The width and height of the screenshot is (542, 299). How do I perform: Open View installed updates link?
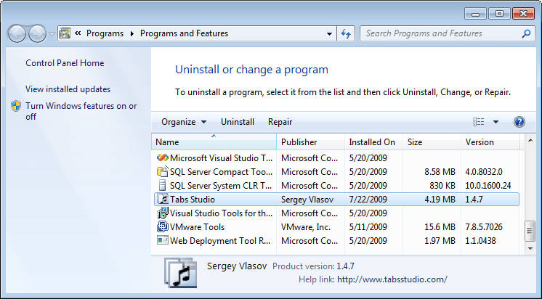pos(68,89)
